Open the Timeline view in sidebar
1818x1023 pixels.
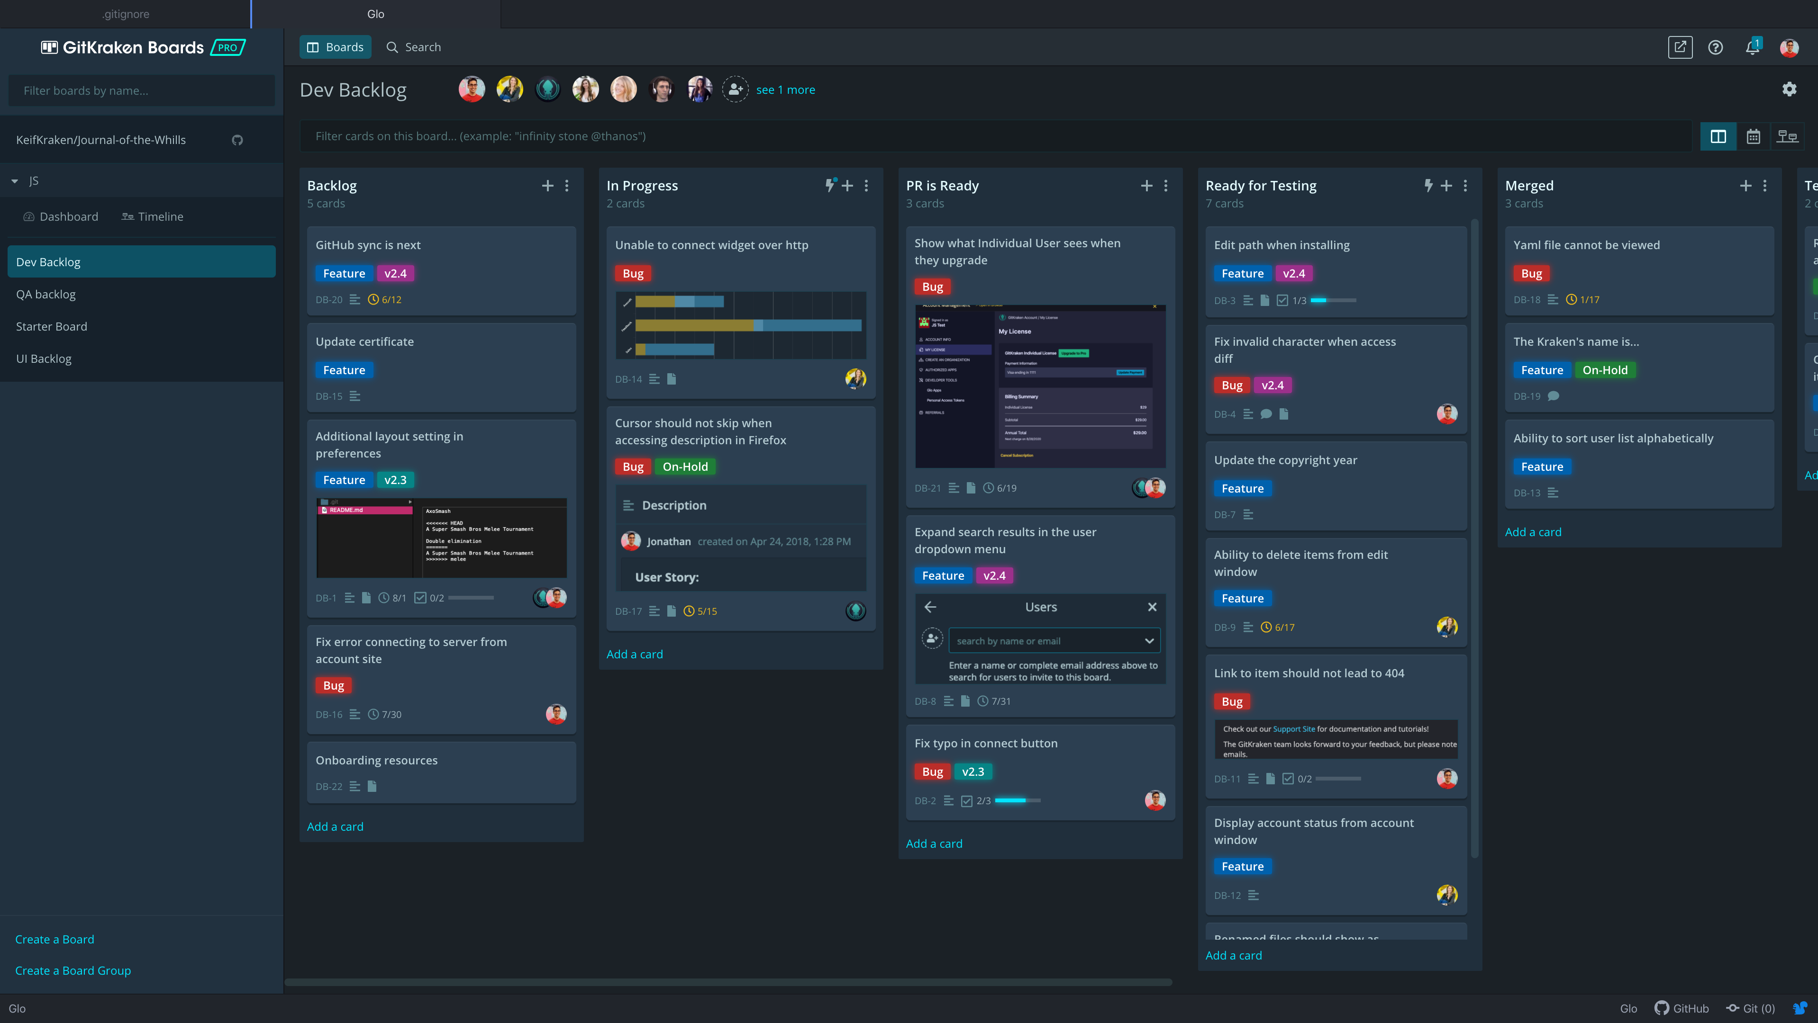click(x=153, y=216)
